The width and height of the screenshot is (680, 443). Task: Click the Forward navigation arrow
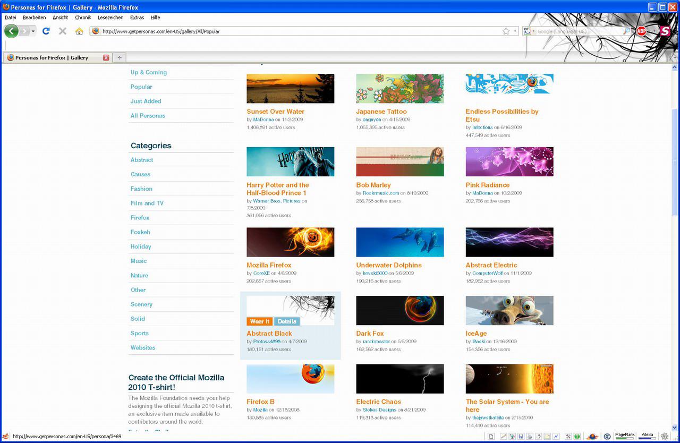click(x=24, y=31)
